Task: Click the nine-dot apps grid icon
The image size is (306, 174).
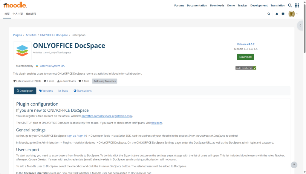Action: click(x=297, y=5)
